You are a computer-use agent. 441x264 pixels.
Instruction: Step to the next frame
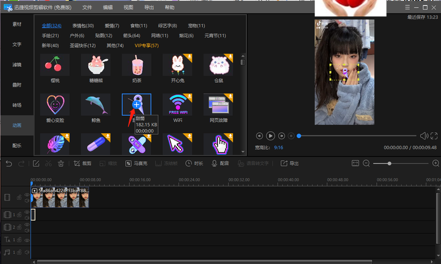click(281, 136)
